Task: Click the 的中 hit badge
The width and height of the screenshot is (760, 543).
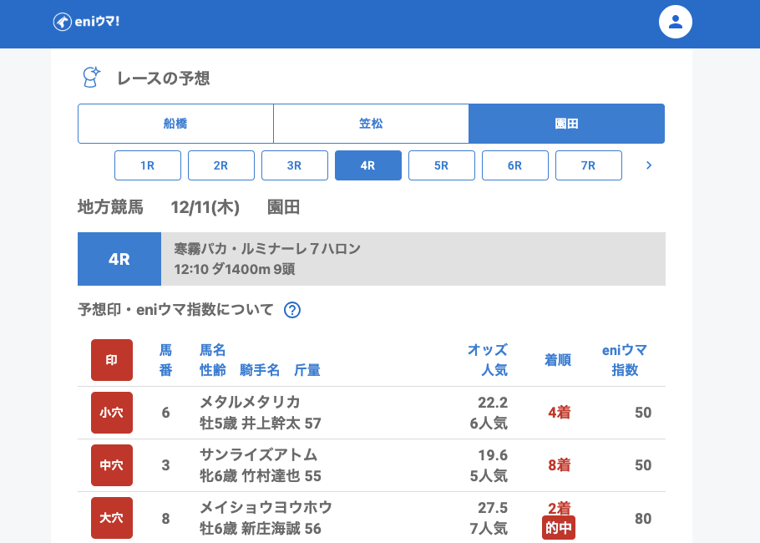Action: (x=559, y=528)
